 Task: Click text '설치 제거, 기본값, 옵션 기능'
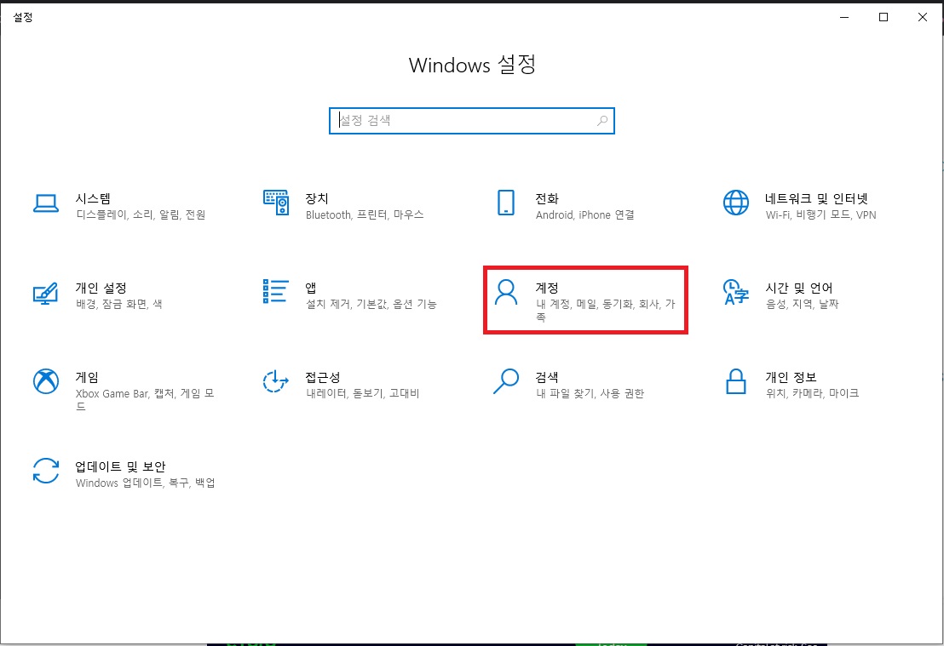coord(371,305)
